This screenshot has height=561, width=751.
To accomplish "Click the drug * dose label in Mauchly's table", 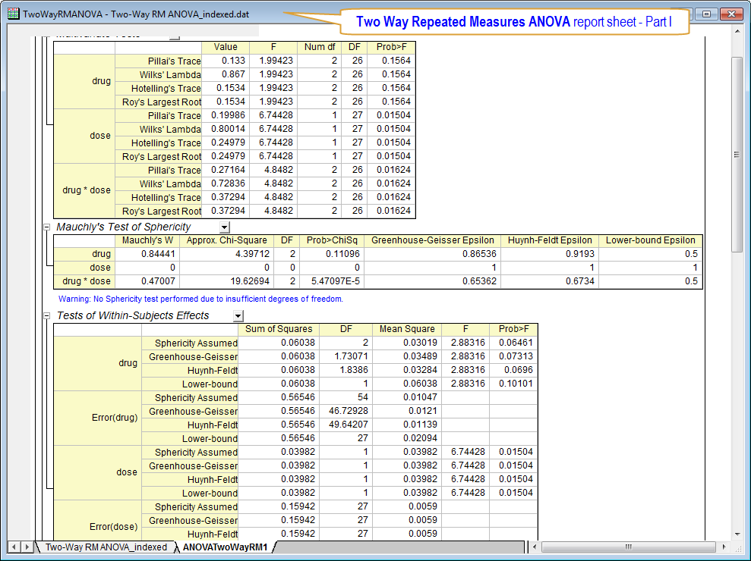I will 87,281.
